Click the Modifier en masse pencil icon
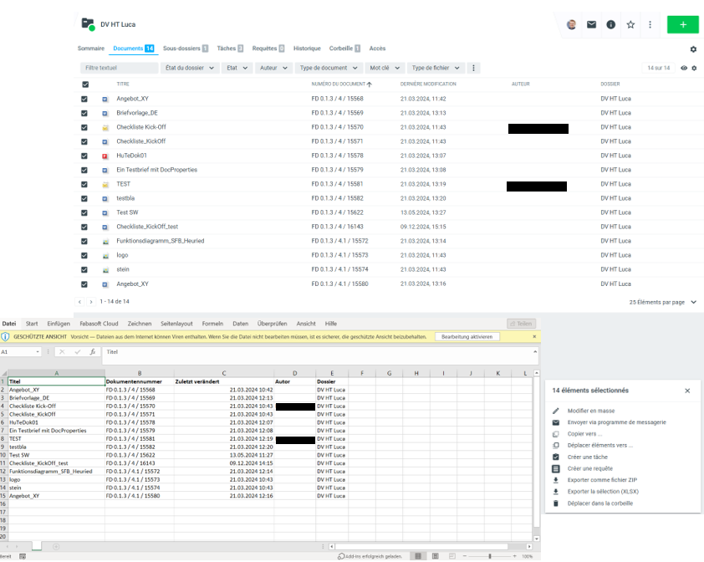 coord(556,411)
